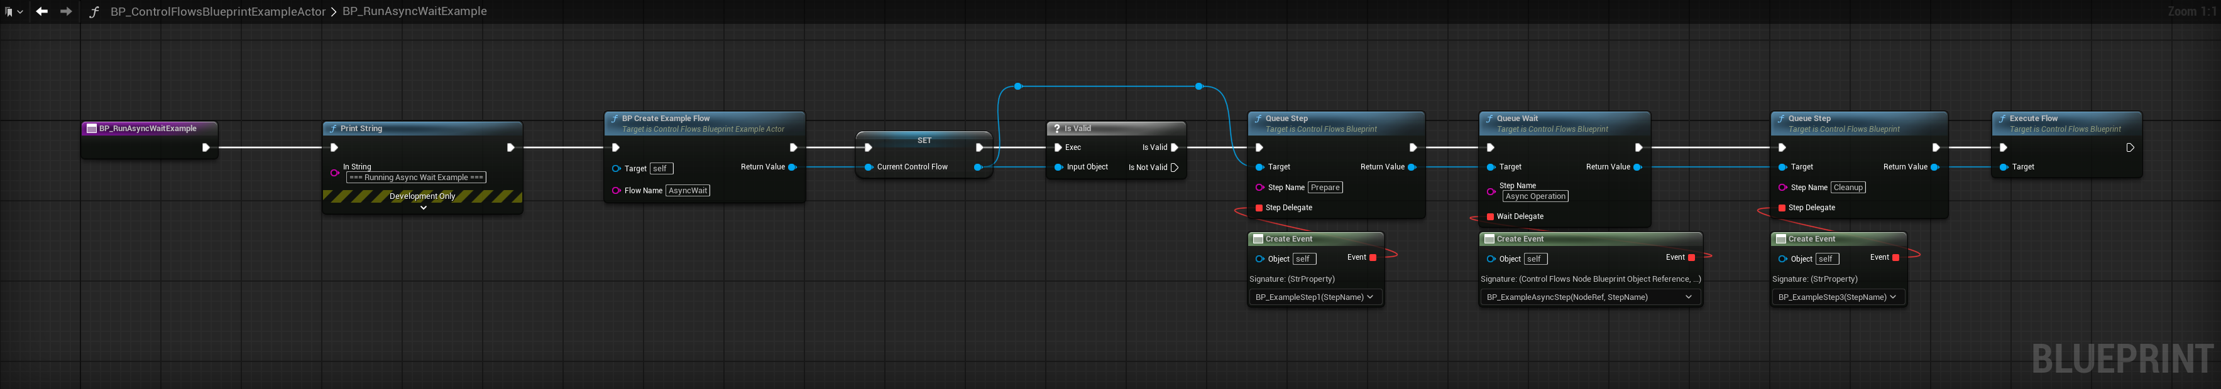Viewport: 2221px width, 389px height.
Task: Open the BP_ExampleStep1(StepName) function dropdown
Action: (x=1315, y=297)
